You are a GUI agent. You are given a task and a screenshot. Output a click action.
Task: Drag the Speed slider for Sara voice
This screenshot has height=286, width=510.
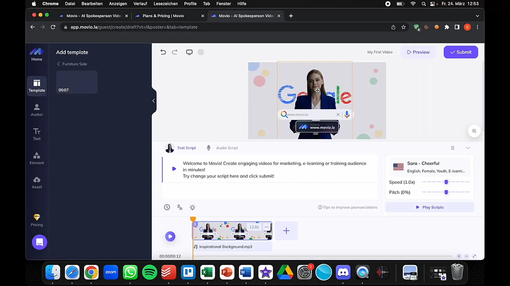446,182
